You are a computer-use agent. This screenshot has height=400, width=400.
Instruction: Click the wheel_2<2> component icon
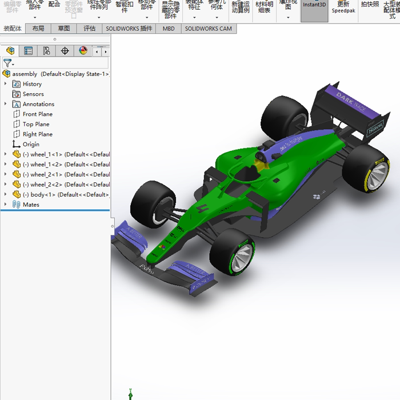[x=17, y=185]
